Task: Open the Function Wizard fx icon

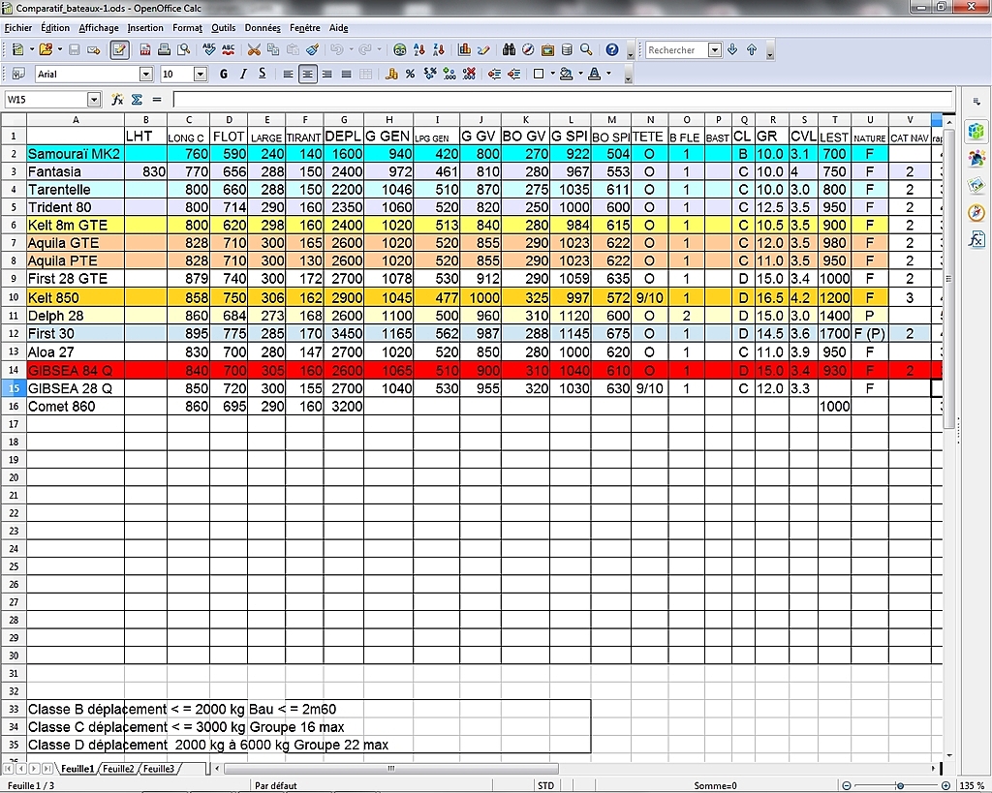Action: 117,100
